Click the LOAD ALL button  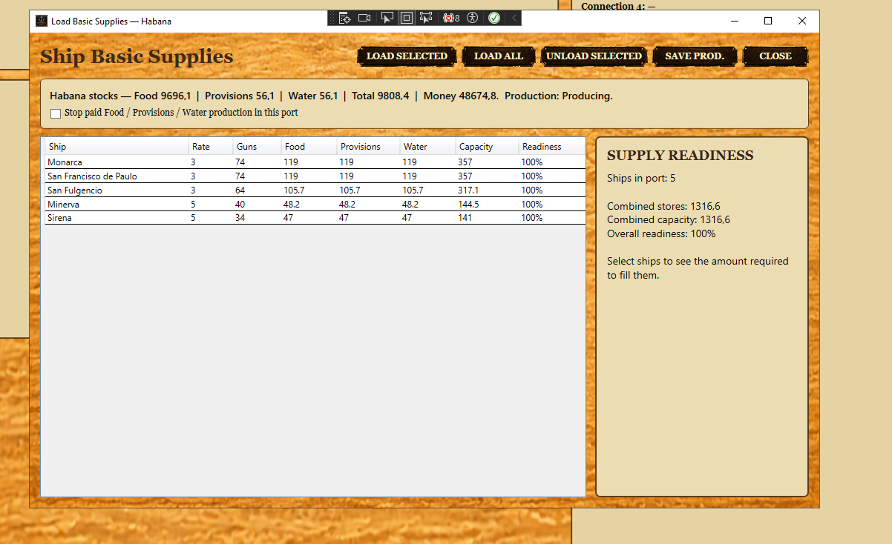pyautogui.click(x=499, y=56)
